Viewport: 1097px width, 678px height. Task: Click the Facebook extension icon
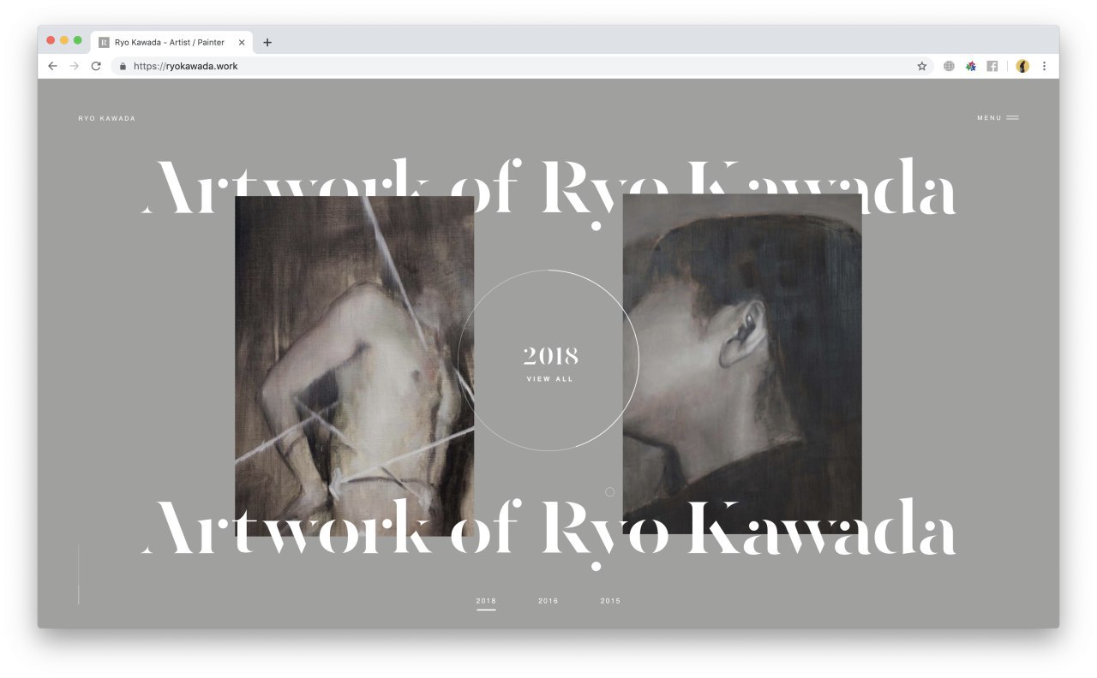click(992, 66)
